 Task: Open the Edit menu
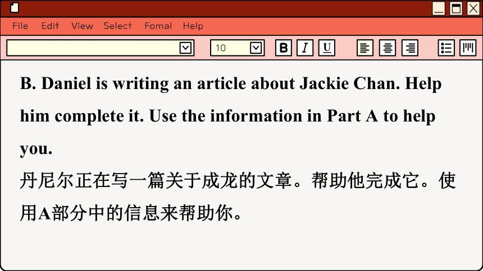click(50, 26)
